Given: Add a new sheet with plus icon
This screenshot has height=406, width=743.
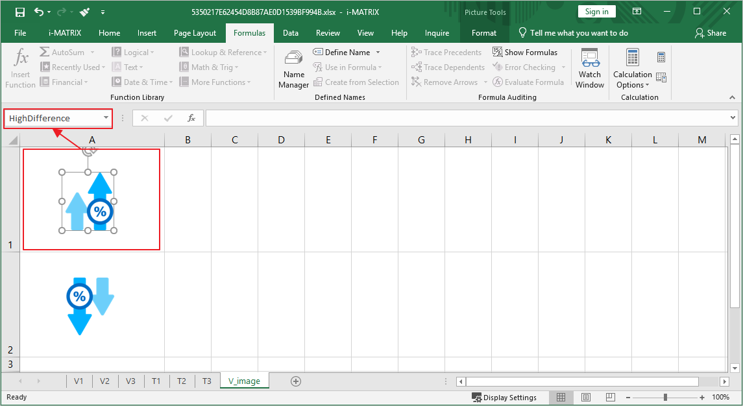Looking at the screenshot, I should pos(296,381).
